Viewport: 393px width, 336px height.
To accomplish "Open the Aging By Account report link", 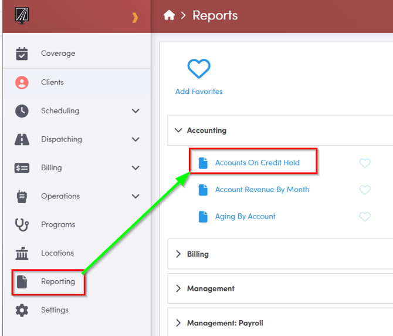I will click(x=245, y=217).
